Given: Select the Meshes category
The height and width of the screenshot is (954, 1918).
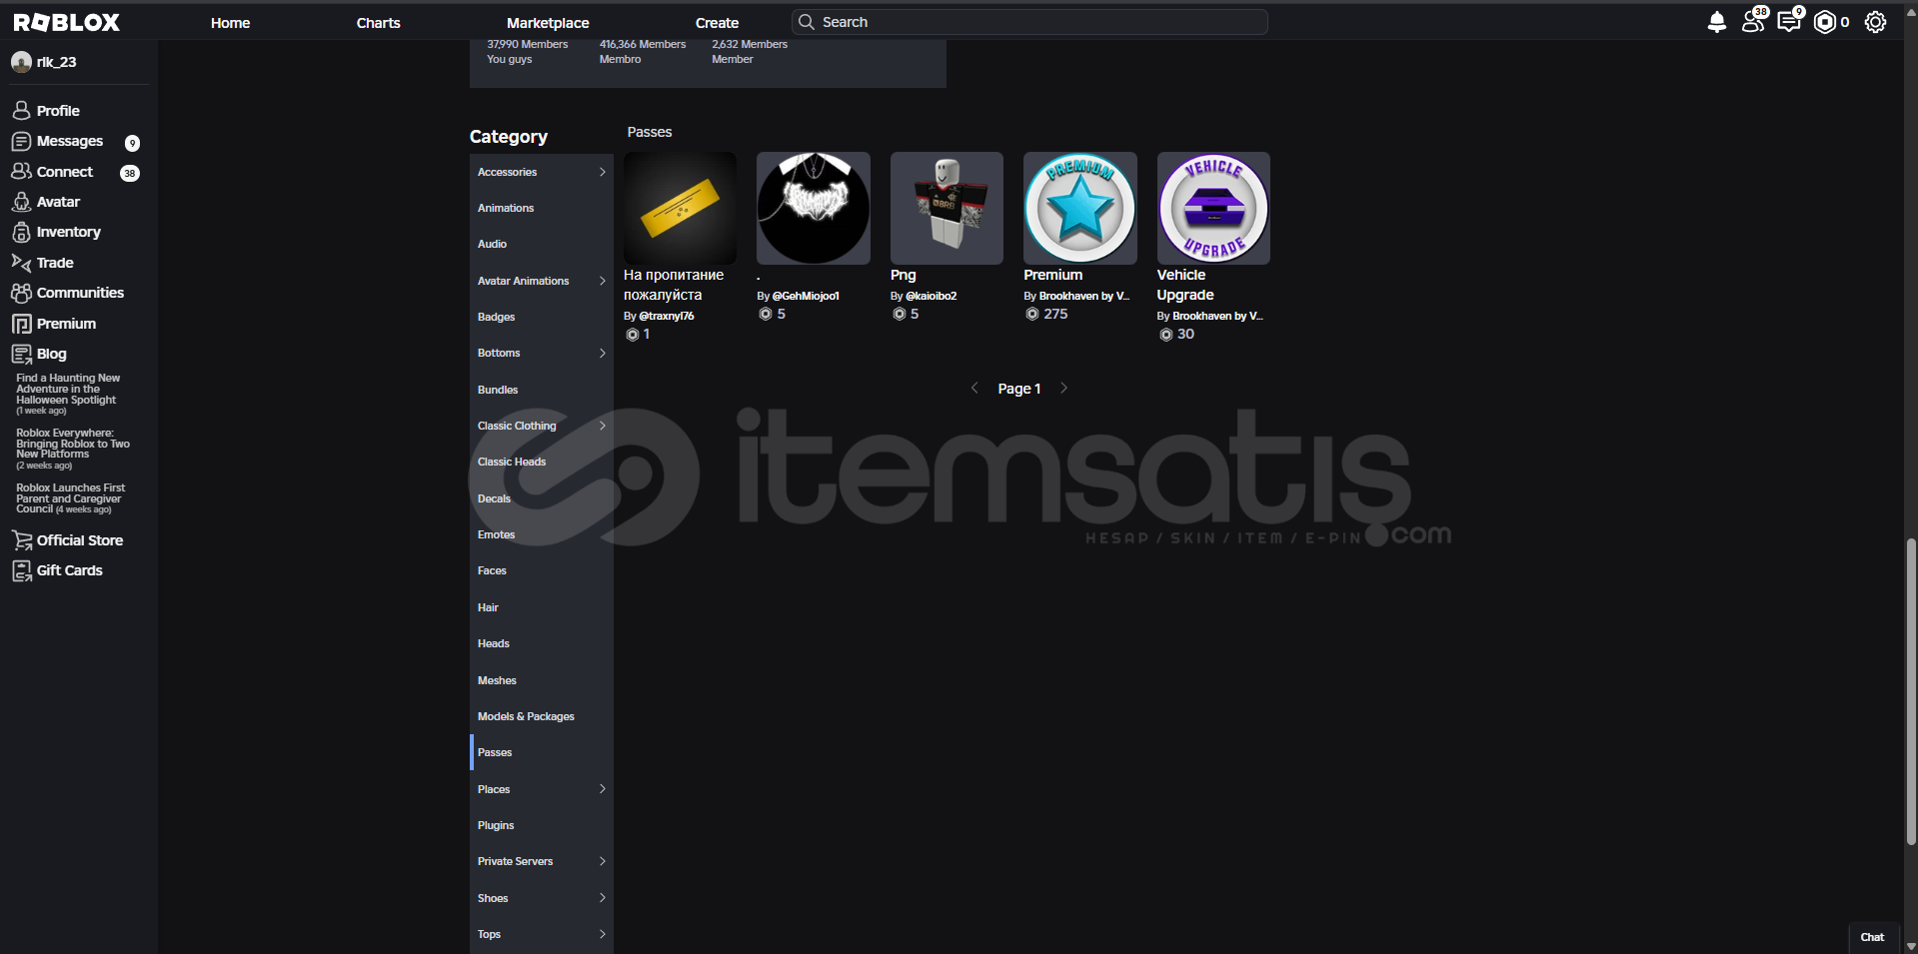Looking at the screenshot, I should pyautogui.click(x=542, y=680).
